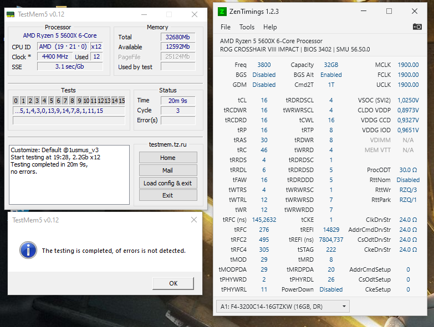Click the AMD Ryzen 5 5600X 6-Core text
This screenshot has width=434, height=327.
point(60,35)
